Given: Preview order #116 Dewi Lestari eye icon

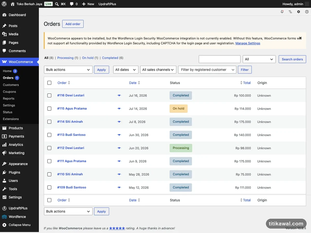Looking at the screenshot, I should [x=119, y=95].
